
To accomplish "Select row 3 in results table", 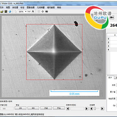I will (112, 46).
